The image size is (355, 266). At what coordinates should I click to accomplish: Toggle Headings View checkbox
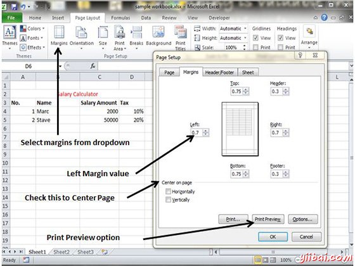point(280,38)
